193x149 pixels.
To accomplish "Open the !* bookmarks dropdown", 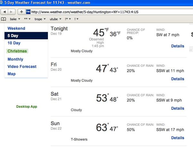I will pyautogui.click(x=68, y=19).
